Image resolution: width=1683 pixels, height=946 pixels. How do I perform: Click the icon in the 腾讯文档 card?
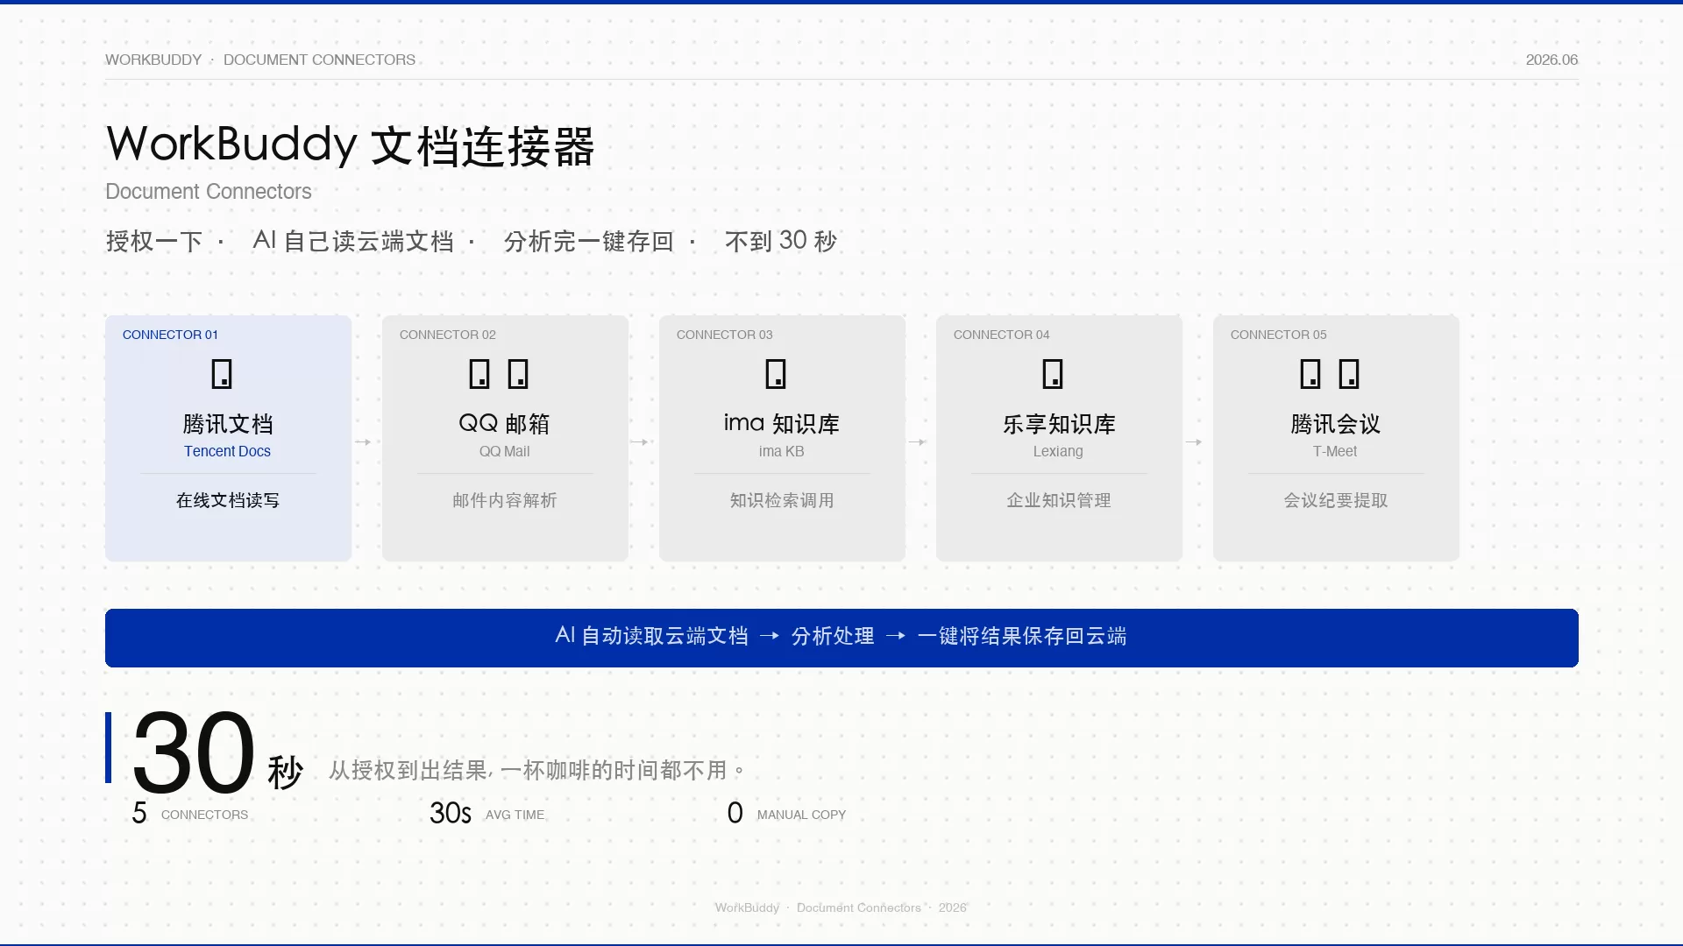[x=222, y=374]
